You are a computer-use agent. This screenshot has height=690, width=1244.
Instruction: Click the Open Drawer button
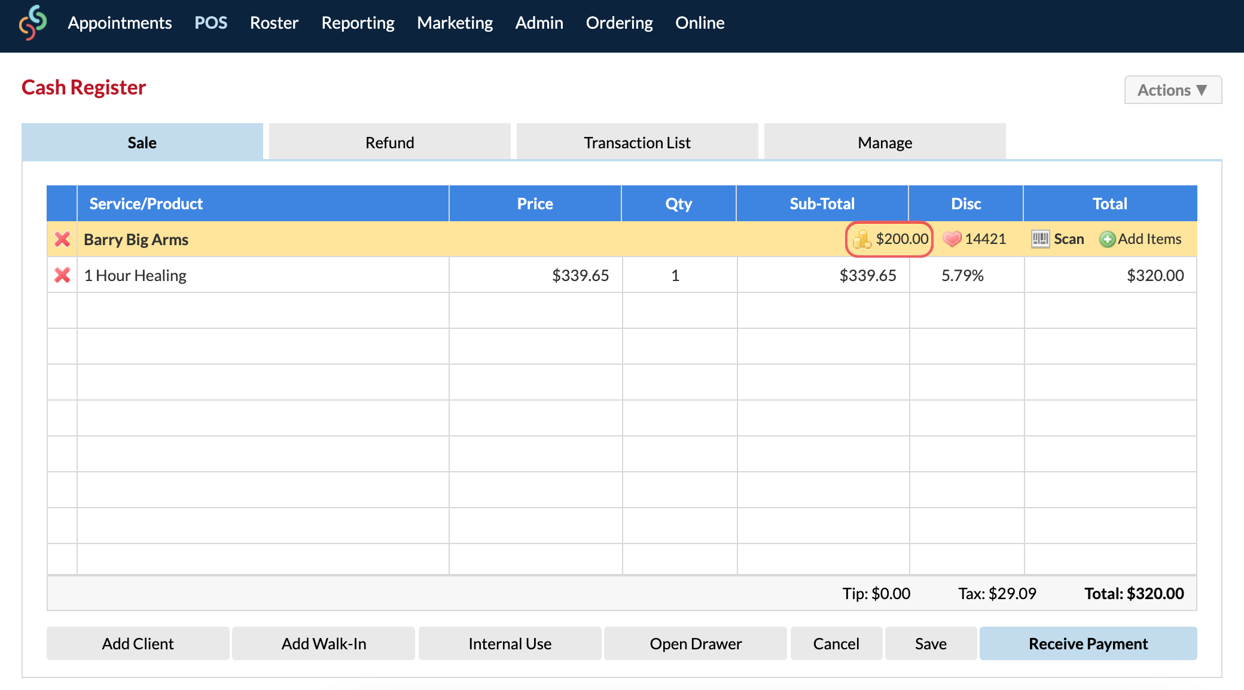pos(696,643)
